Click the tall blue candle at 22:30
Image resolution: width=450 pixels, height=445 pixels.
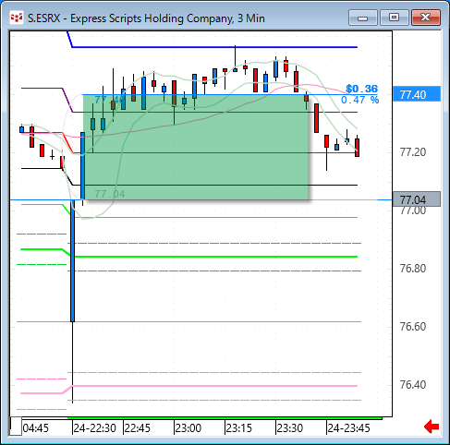point(72,261)
